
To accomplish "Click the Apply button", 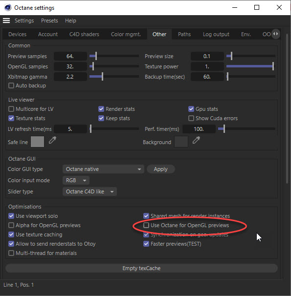I will click(160, 169).
